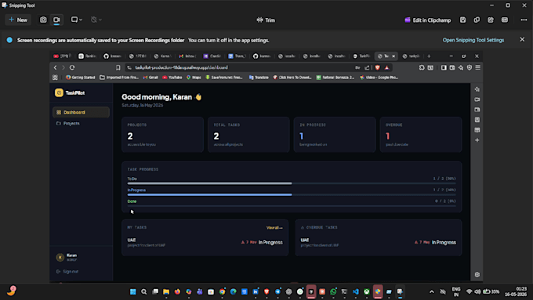Click the To Do progress bar
Image resolution: width=533 pixels, height=300 pixels.
point(292,183)
